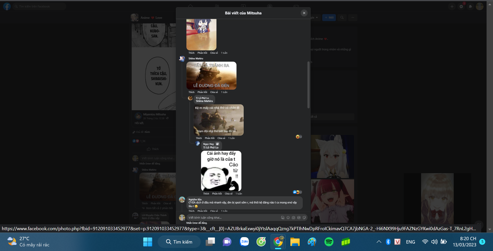Viewport: 493px width, 251px height.
Task: Open the emoji picker in the comment box
Action: [288, 218]
